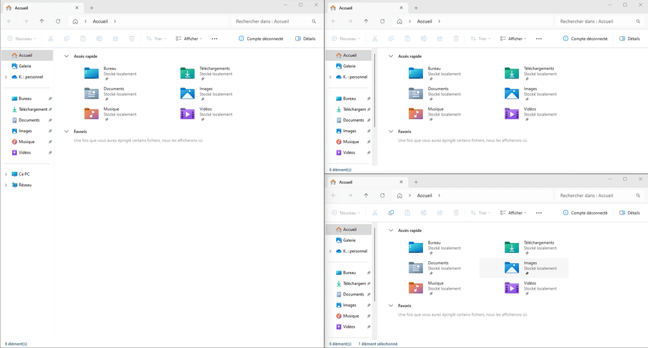Go up one level in bottom-right window
Image resolution: width=648 pixels, height=348 pixels.
(366, 195)
